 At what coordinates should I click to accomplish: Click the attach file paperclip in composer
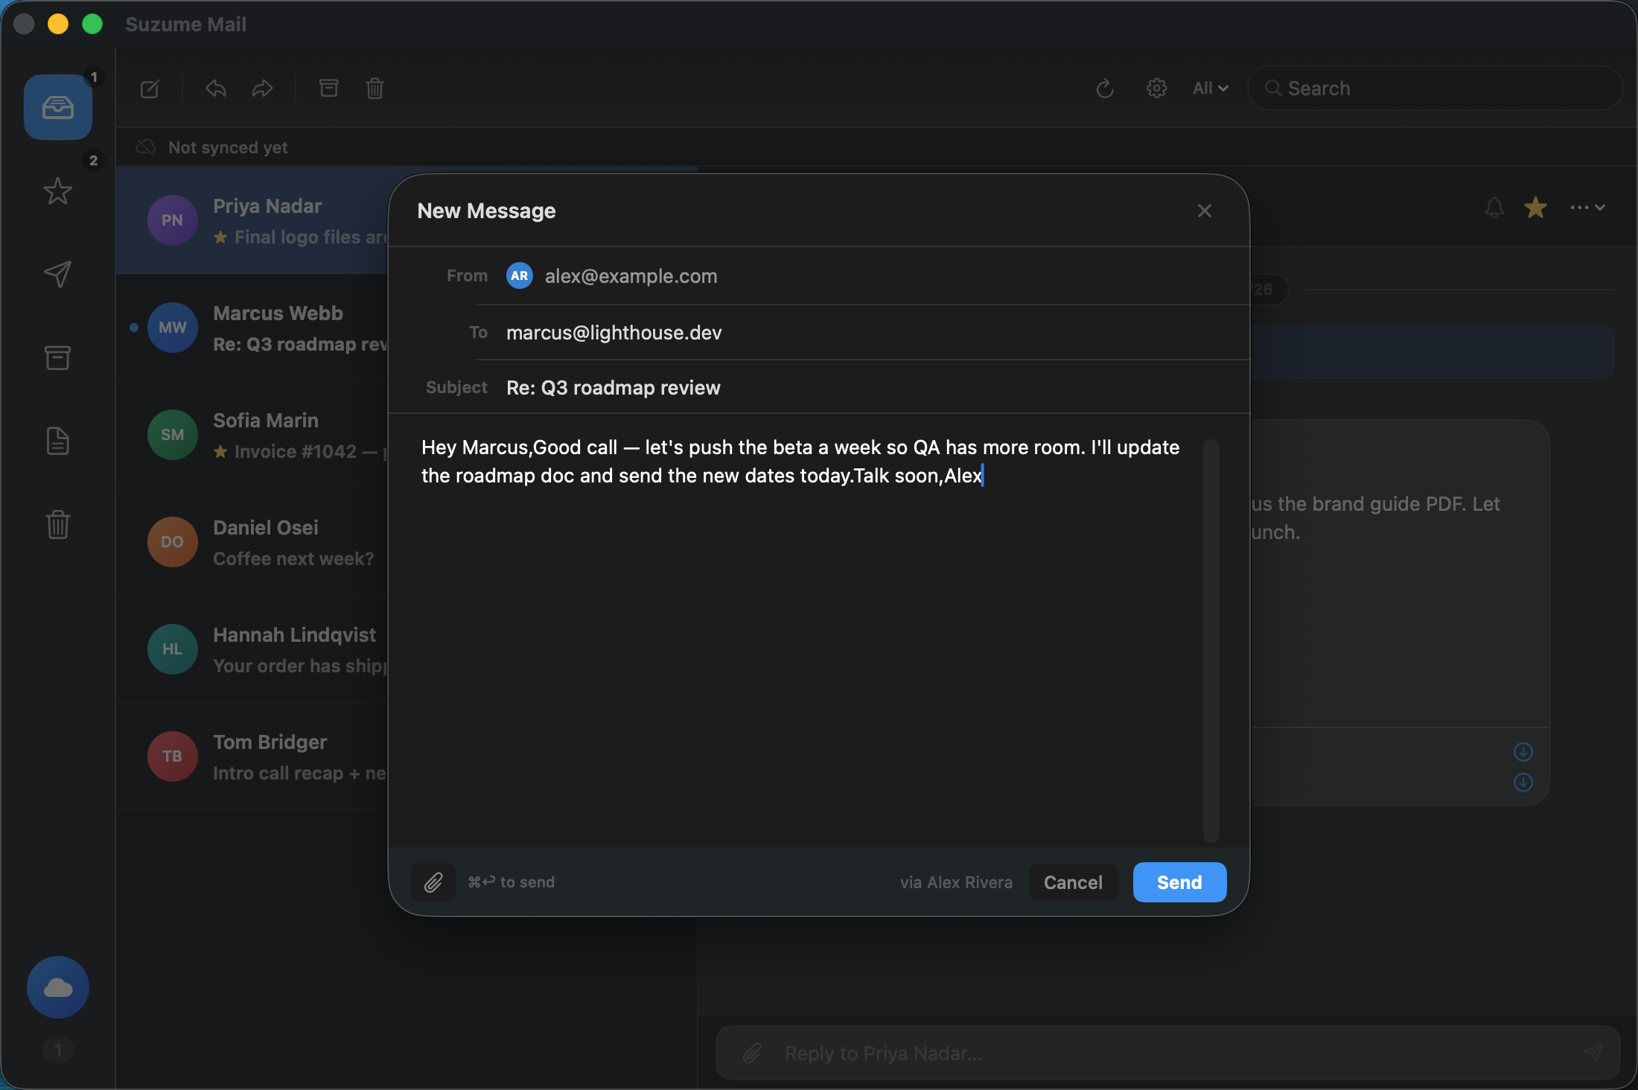(433, 882)
